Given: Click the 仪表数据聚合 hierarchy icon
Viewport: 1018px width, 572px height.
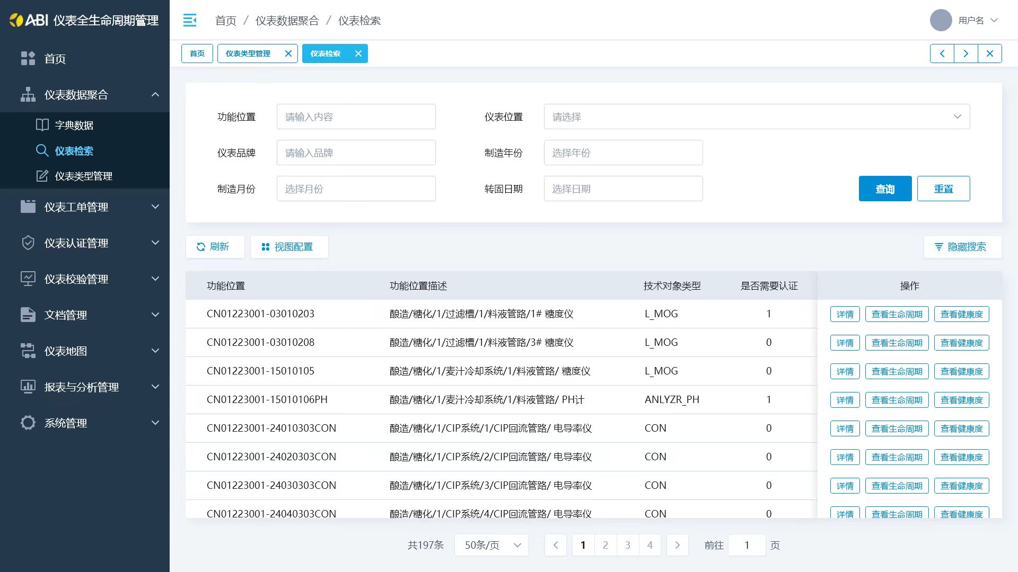Looking at the screenshot, I should click(x=28, y=94).
